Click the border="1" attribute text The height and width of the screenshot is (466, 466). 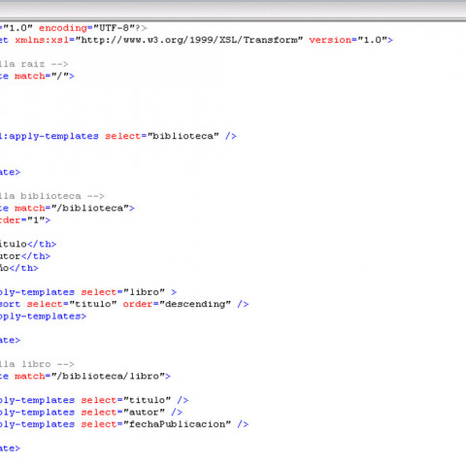(22, 220)
